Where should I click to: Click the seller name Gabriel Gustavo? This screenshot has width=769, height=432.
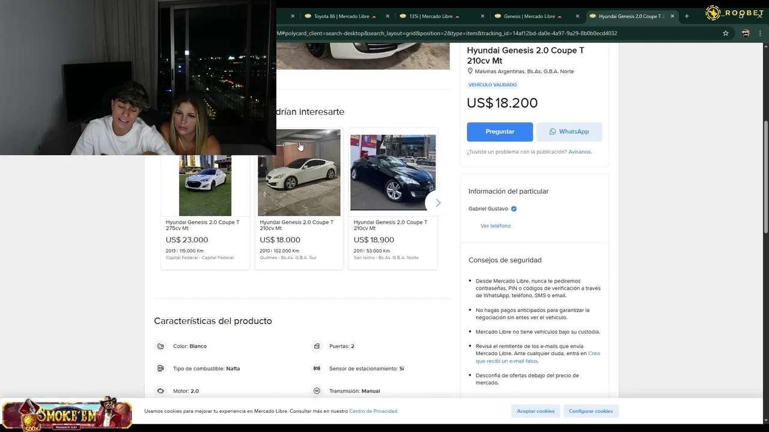tap(488, 209)
